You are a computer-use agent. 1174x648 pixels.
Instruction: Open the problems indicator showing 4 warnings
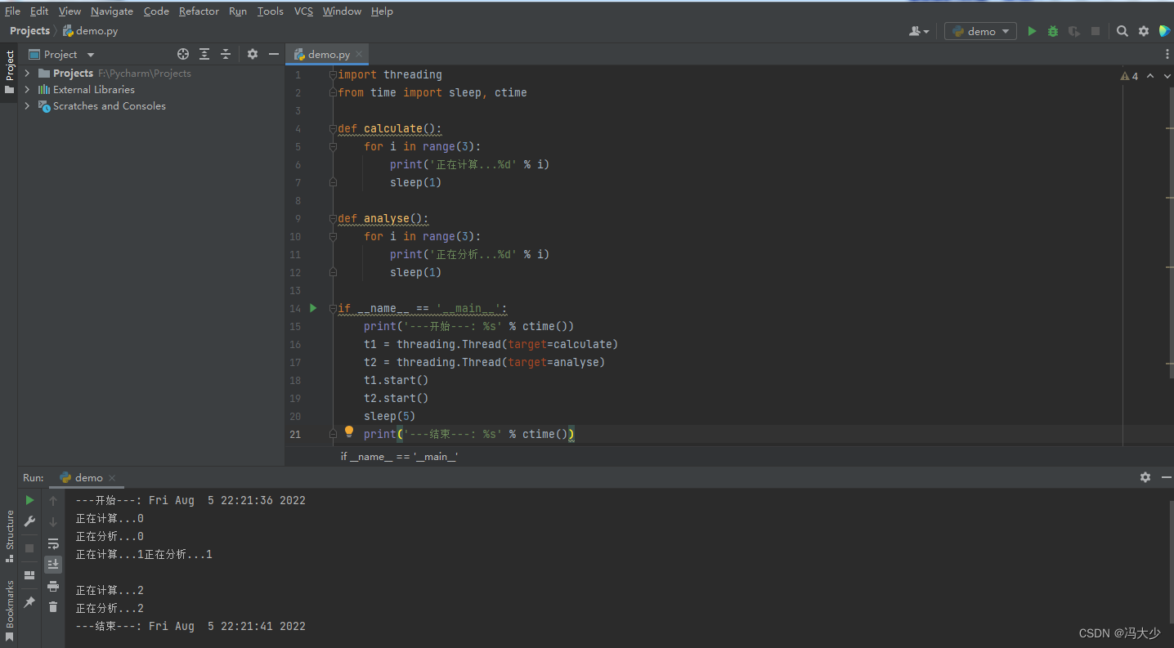(x=1129, y=76)
